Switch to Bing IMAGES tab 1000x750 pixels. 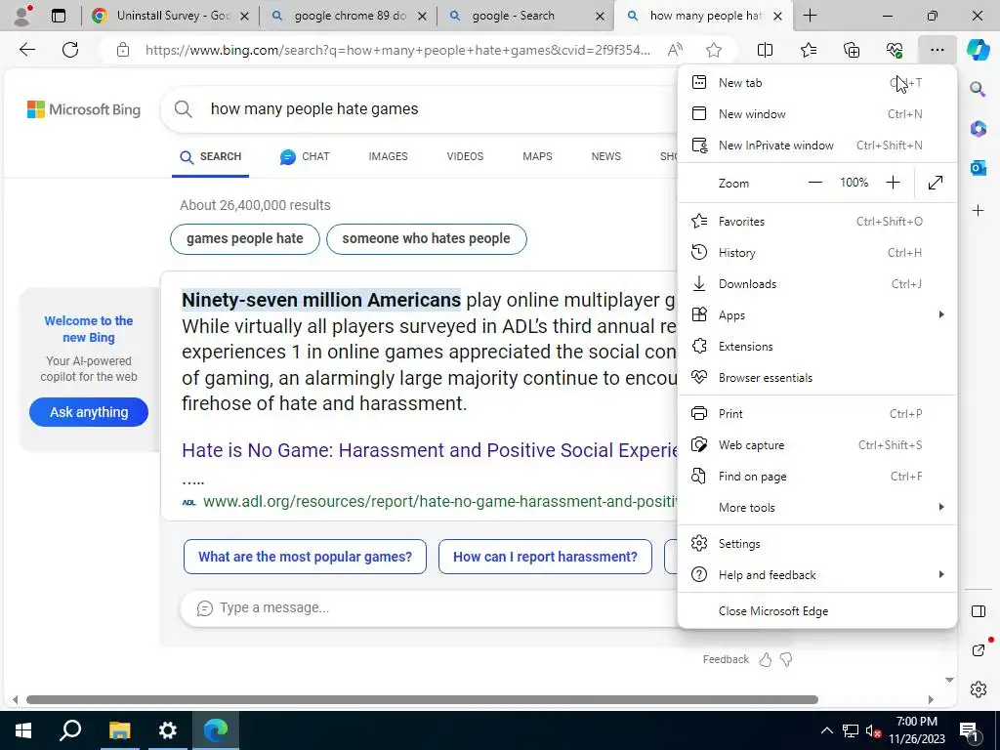point(388,157)
